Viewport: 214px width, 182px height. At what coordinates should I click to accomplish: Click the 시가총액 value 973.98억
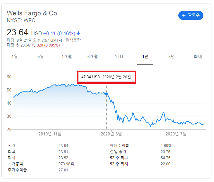point(66,164)
